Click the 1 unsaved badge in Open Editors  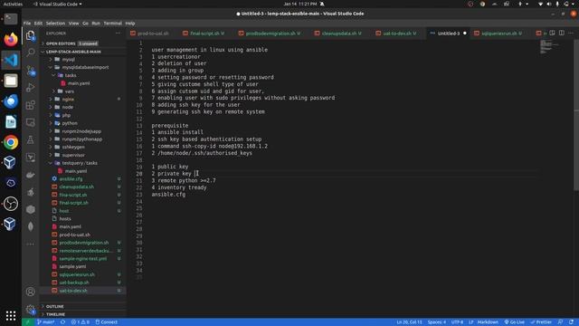tap(88, 43)
